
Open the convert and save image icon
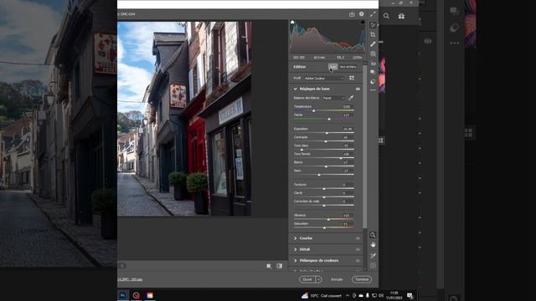coord(352,14)
